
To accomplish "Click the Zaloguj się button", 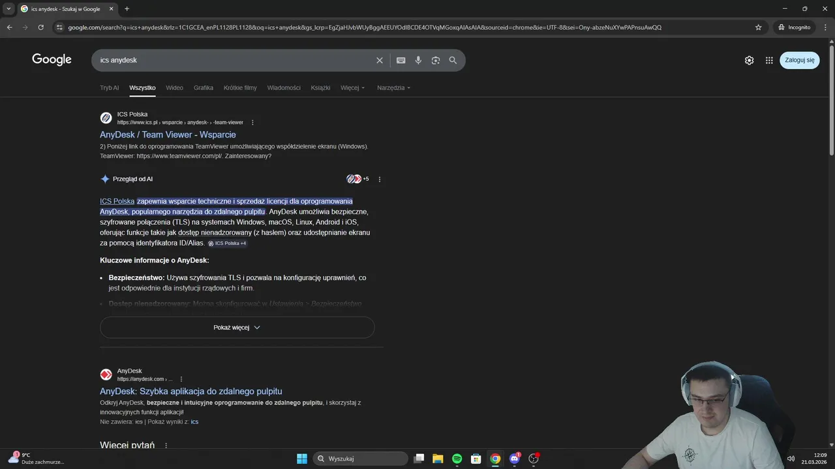I will click(799, 60).
